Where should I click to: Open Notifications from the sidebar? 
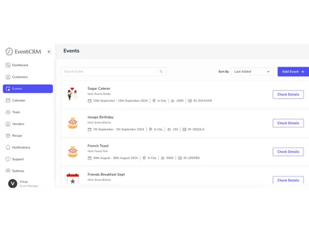pos(28,147)
